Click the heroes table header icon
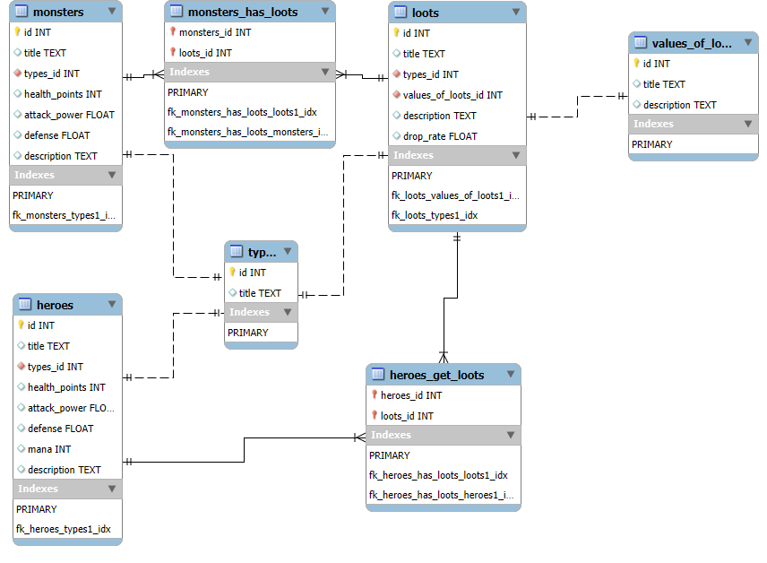767x563 pixels. tap(24, 305)
